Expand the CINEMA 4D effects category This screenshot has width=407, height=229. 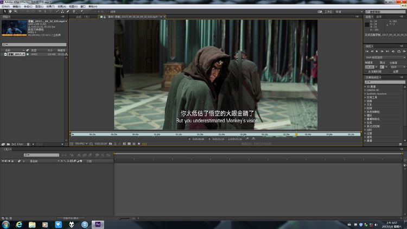click(x=365, y=90)
